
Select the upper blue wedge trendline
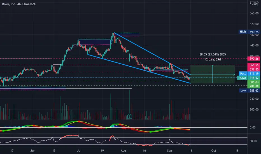point(152,54)
